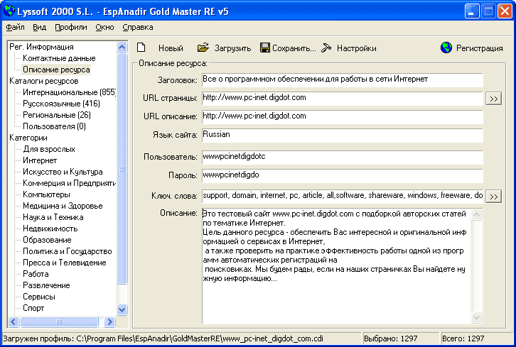516x347 pixels.
Task: Click into the Заголовок field
Action: [343, 80]
